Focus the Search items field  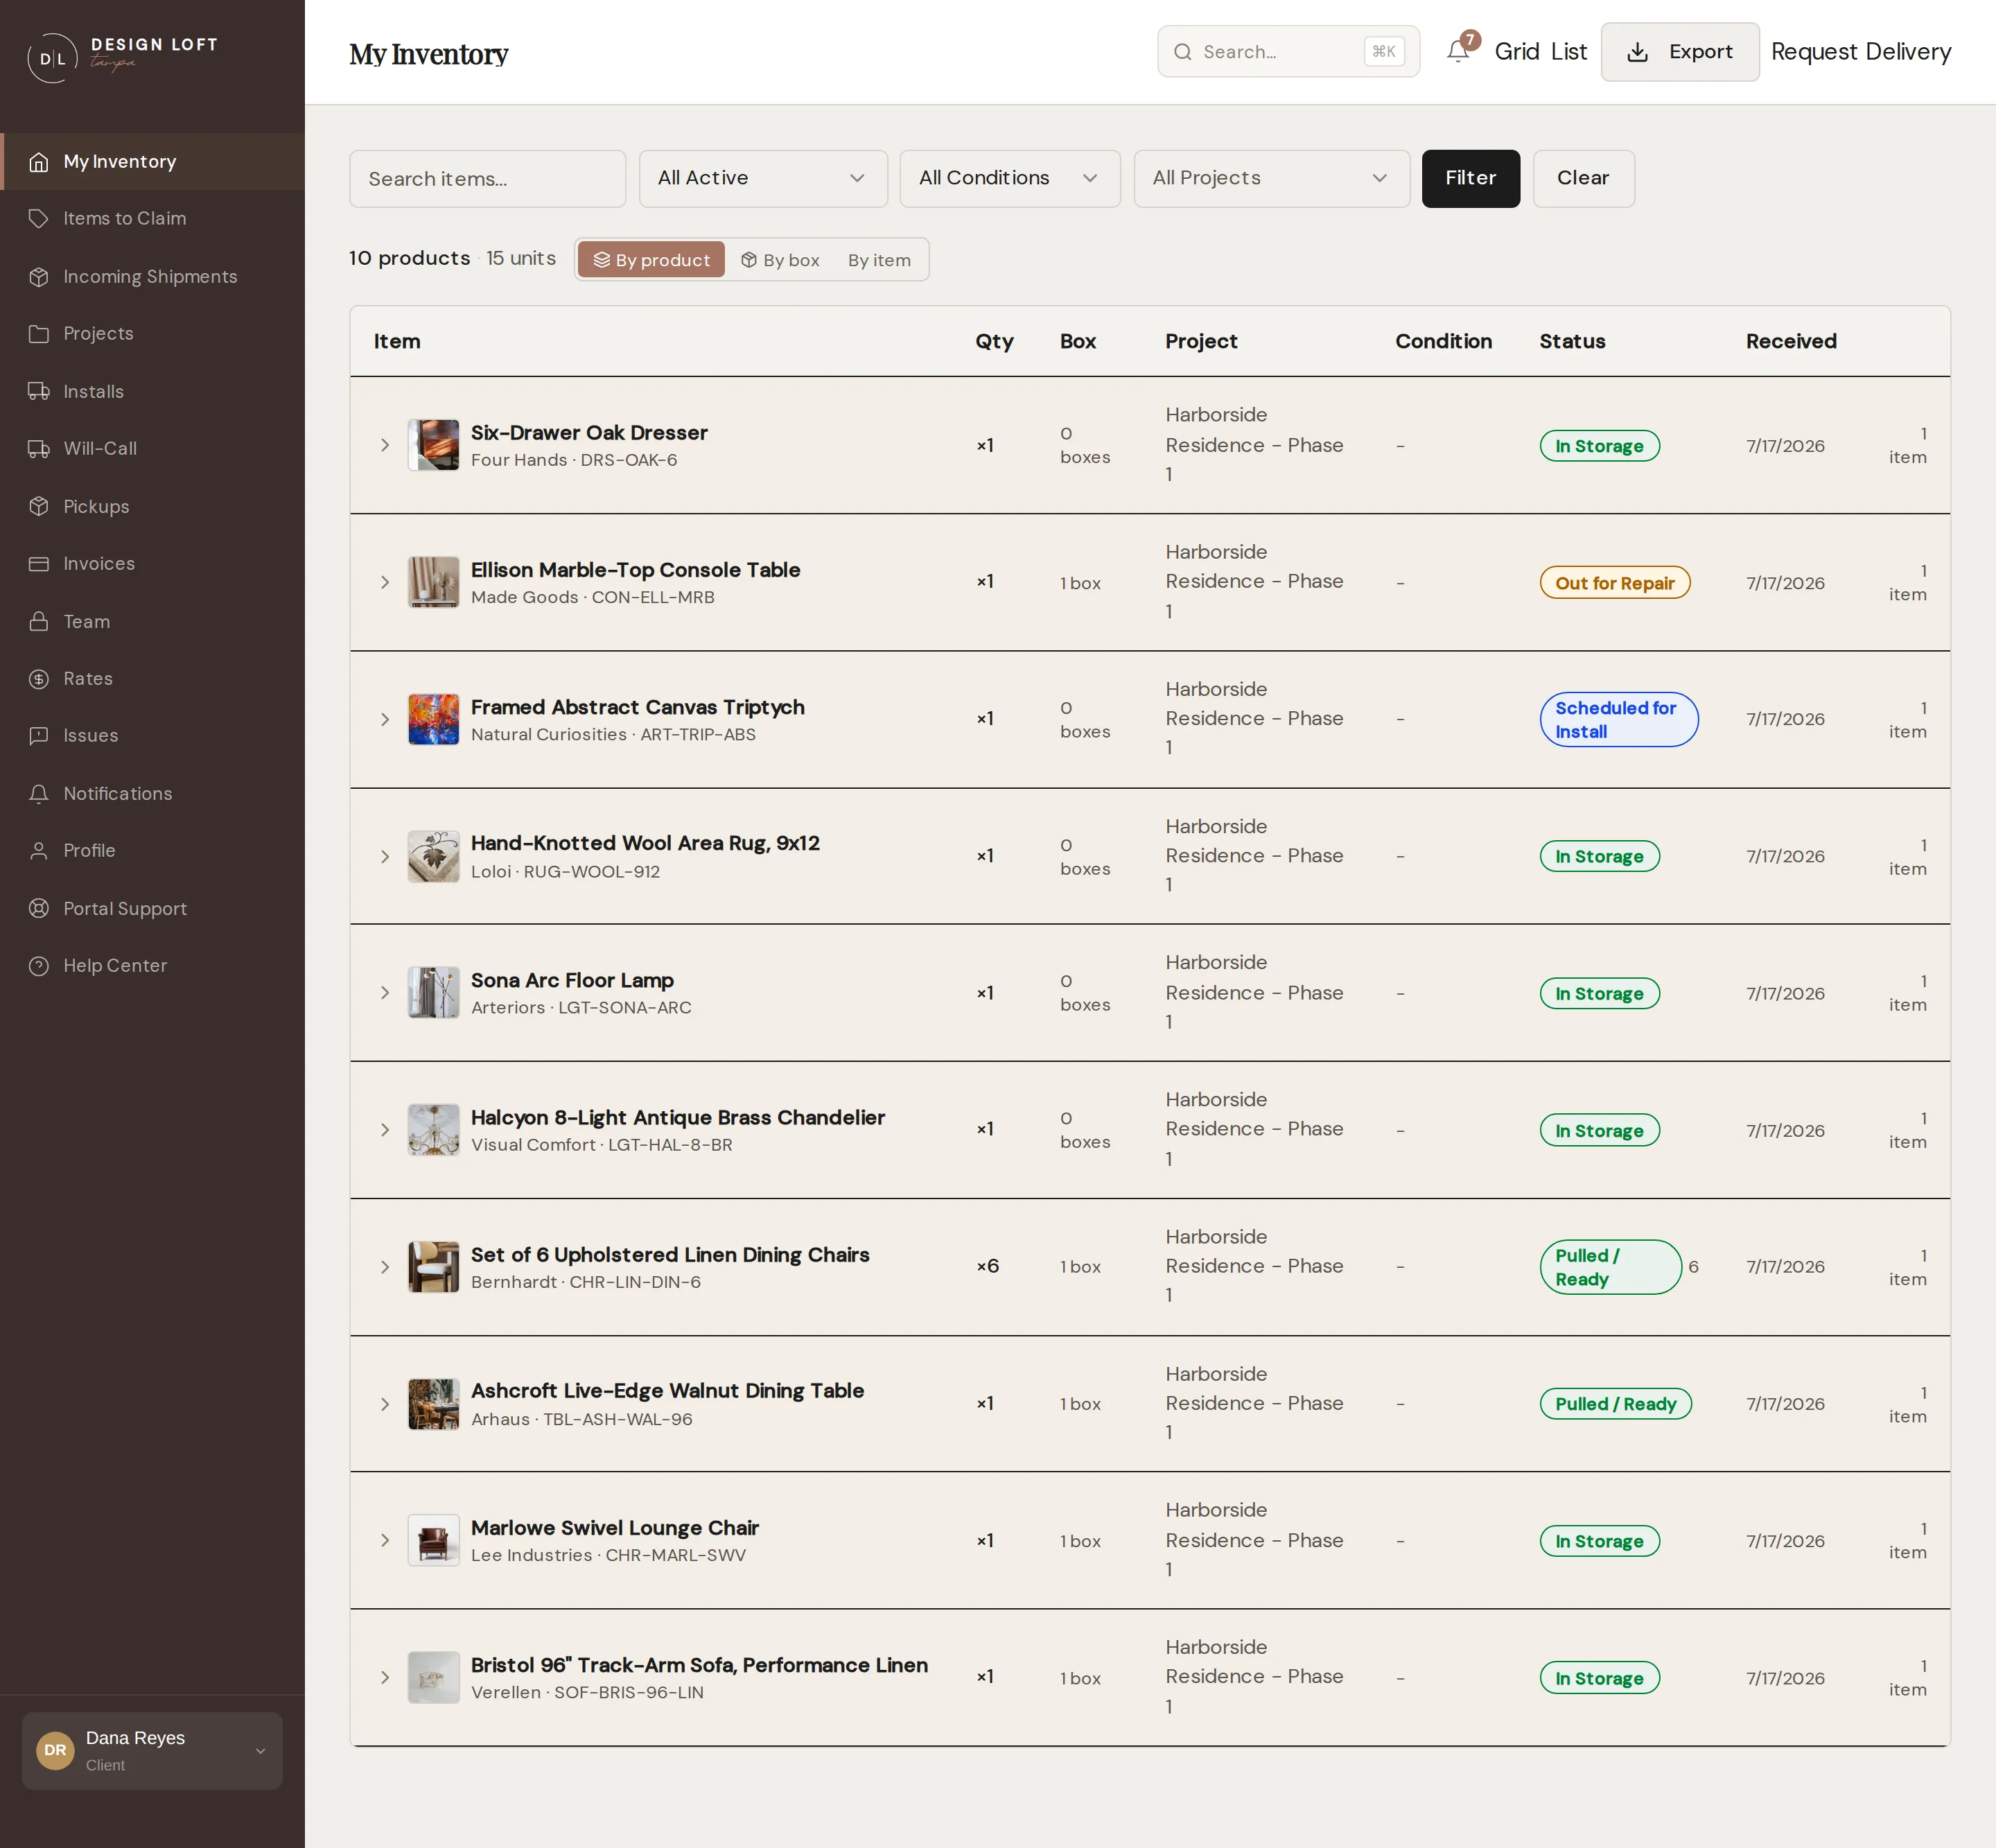[x=487, y=178]
